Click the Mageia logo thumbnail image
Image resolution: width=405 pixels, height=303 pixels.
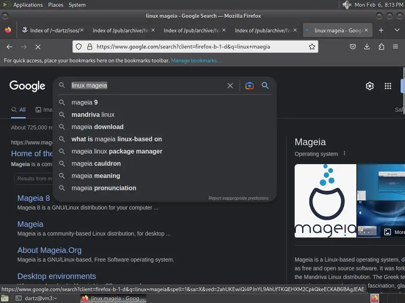(326, 201)
